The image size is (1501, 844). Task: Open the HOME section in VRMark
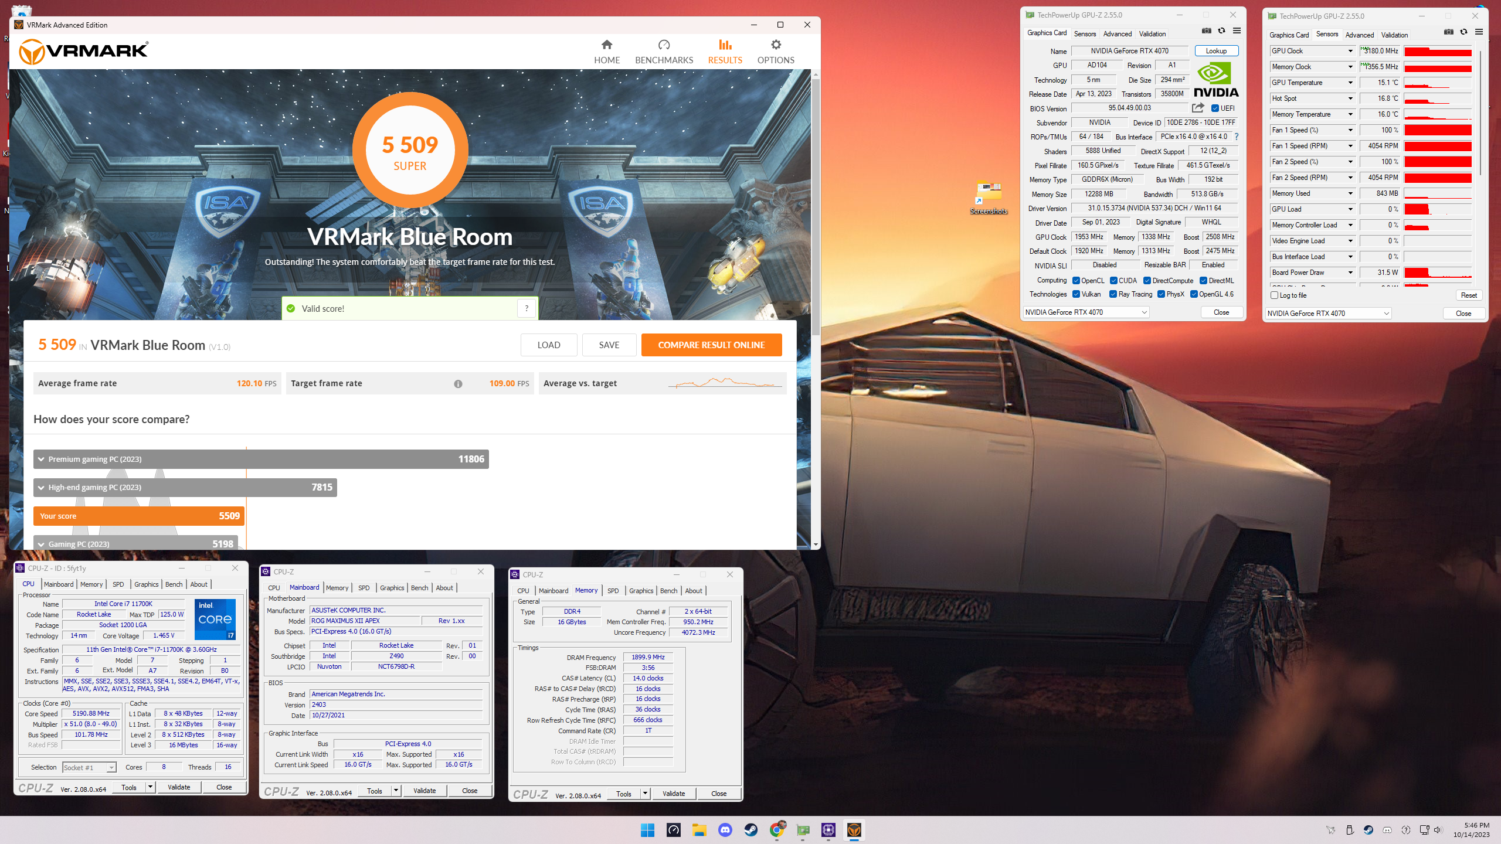(x=606, y=52)
